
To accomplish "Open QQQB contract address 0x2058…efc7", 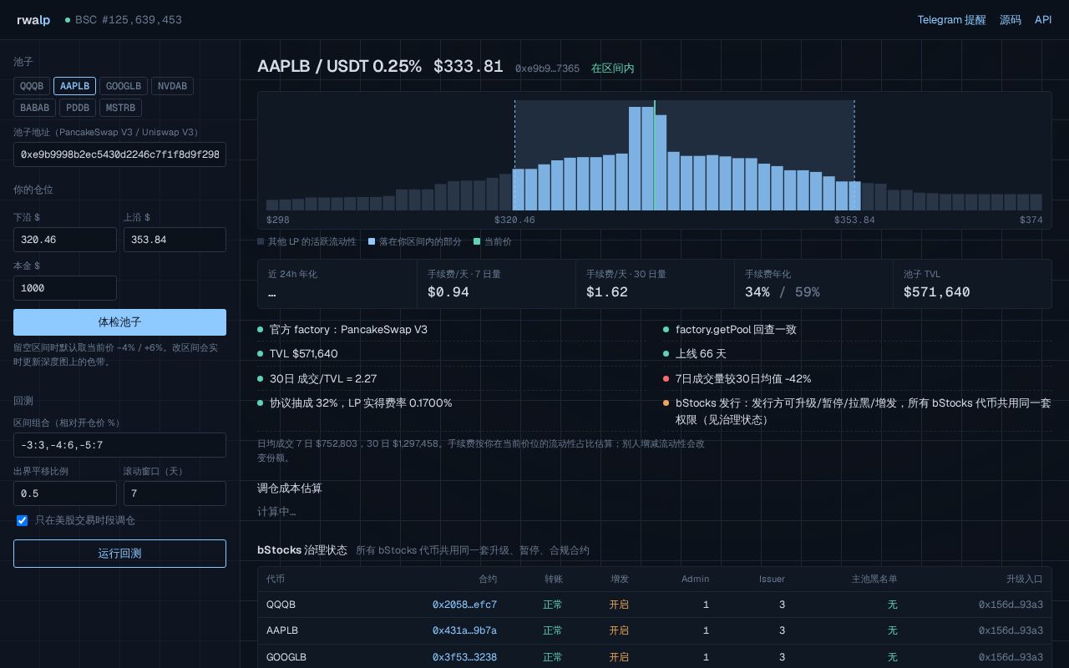I will pos(464,605).
